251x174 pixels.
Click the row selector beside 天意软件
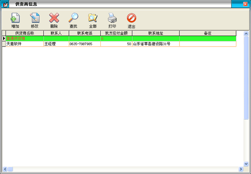4,44
